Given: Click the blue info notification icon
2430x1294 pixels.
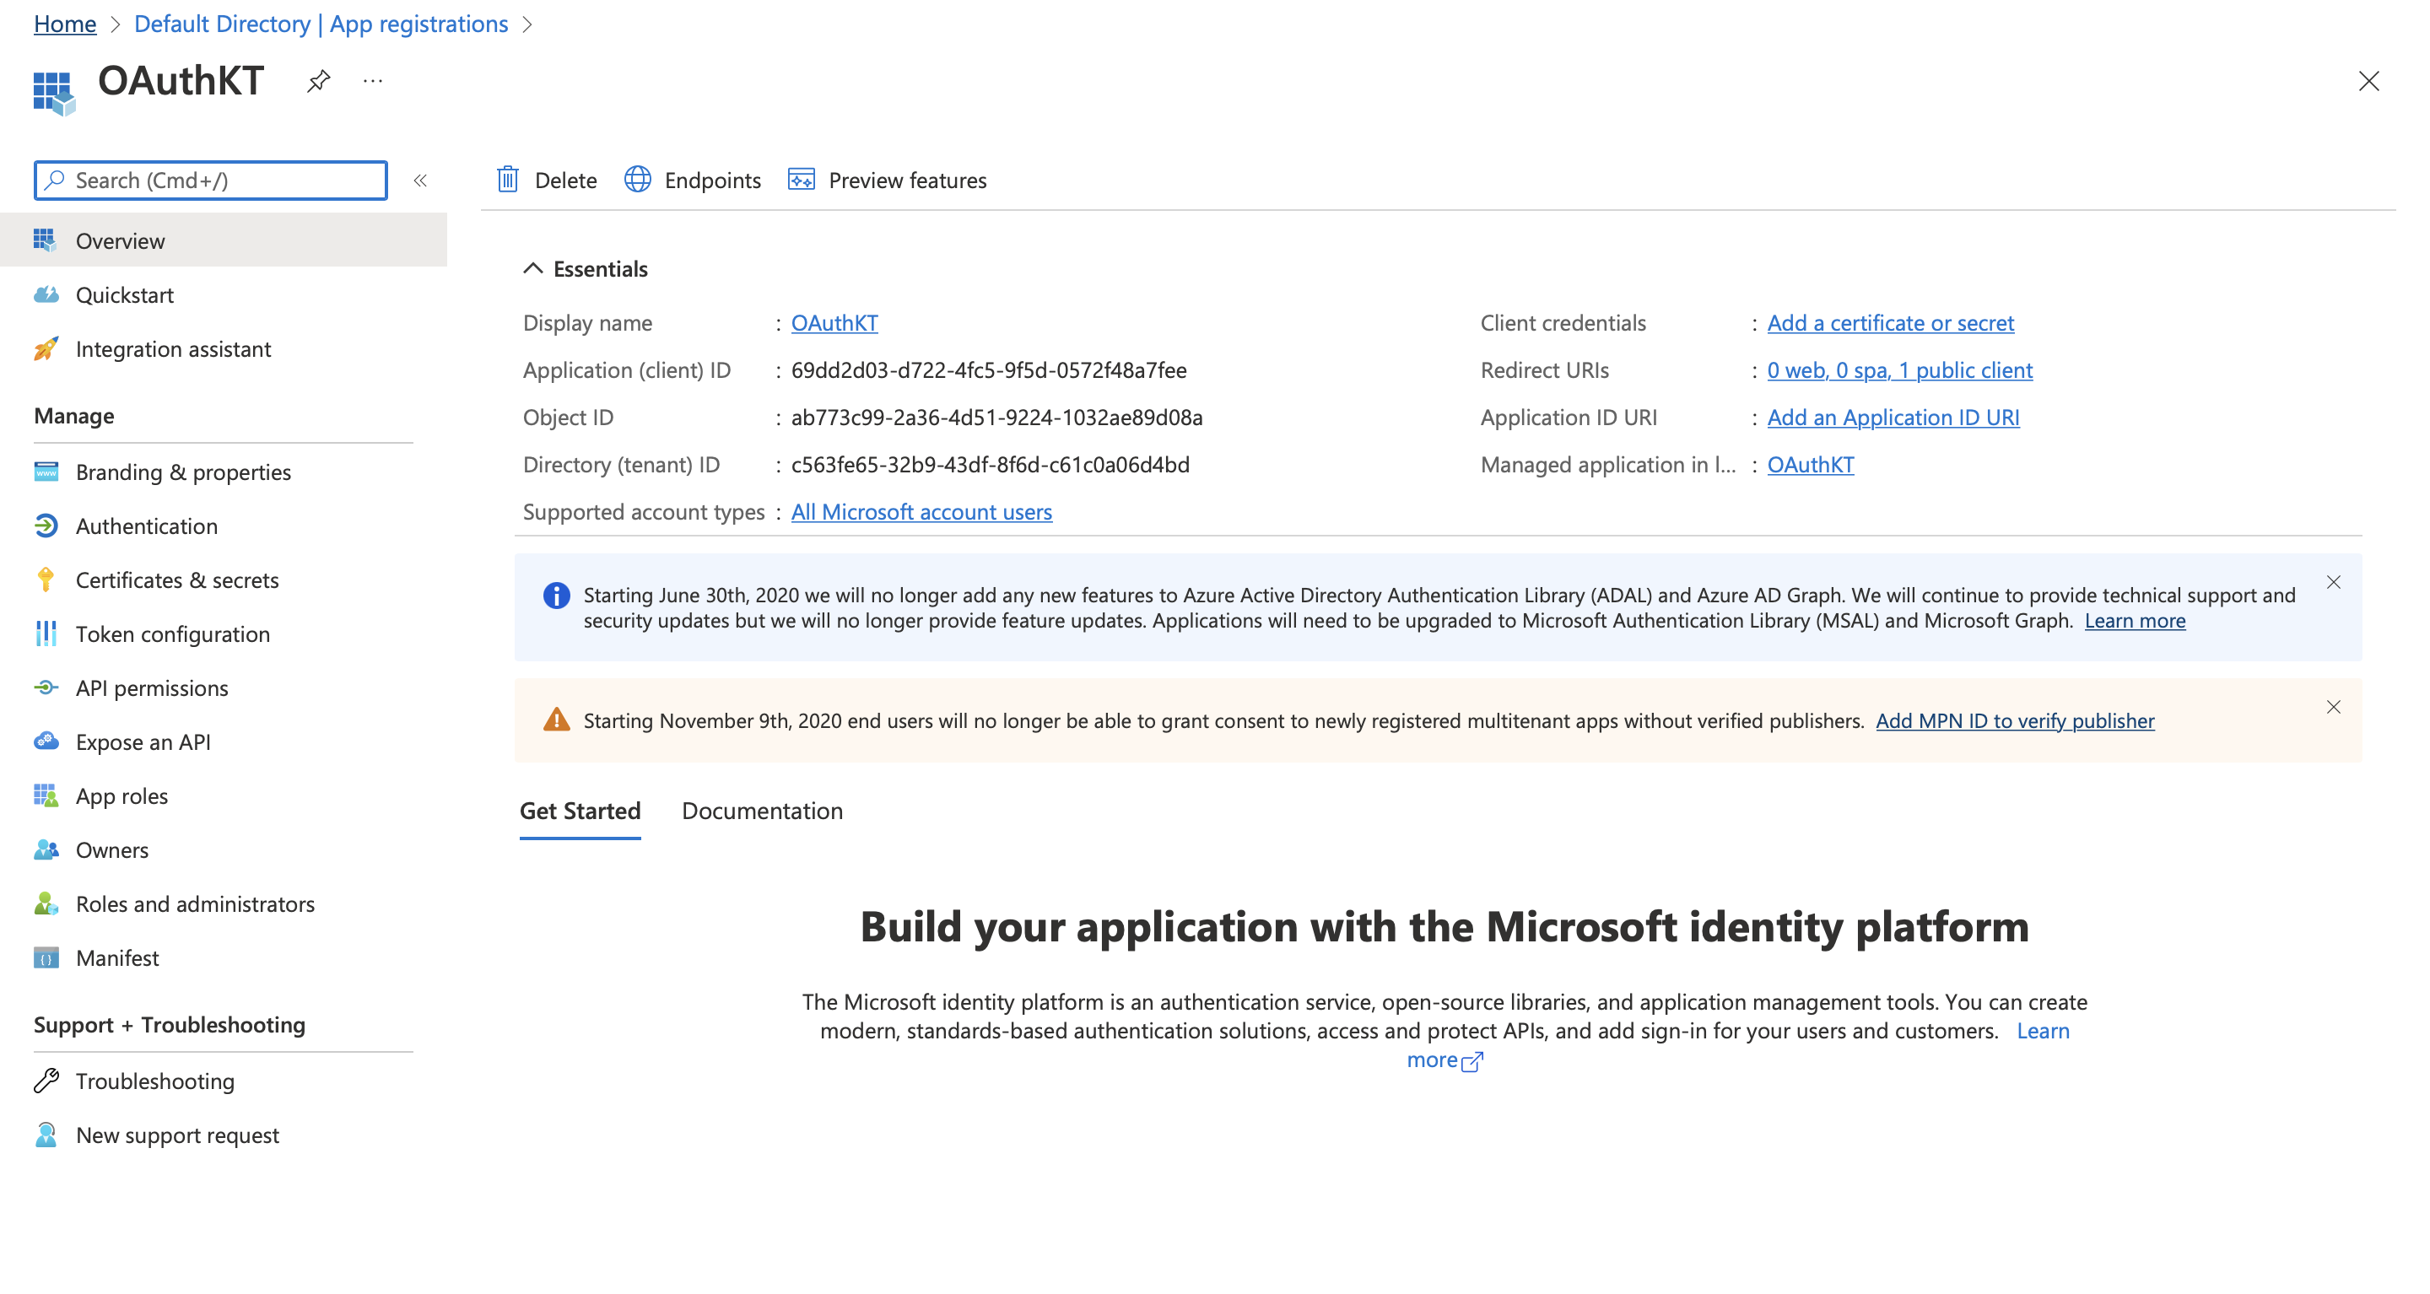Looking at the screenshot, I should [557, 596].
